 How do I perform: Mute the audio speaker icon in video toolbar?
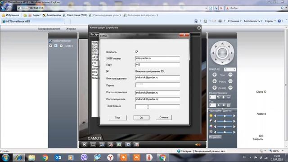(x=198, y=145)
